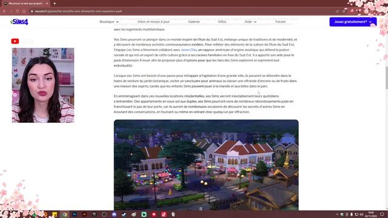
Task: Click the Sims 4 logo
Action: click(19, 22)
